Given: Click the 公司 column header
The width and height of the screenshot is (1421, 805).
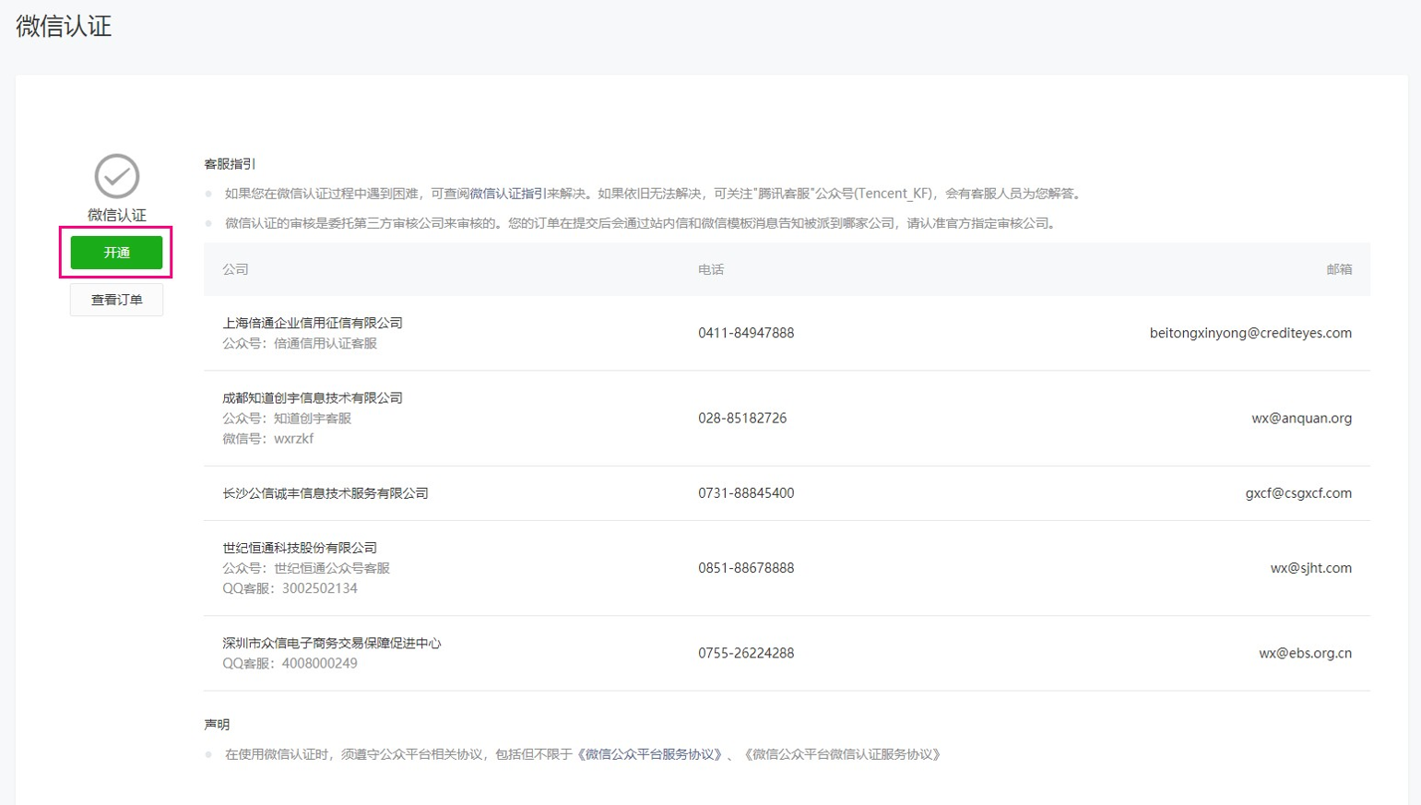Looking at the screenshot, I should click(235, 269).
